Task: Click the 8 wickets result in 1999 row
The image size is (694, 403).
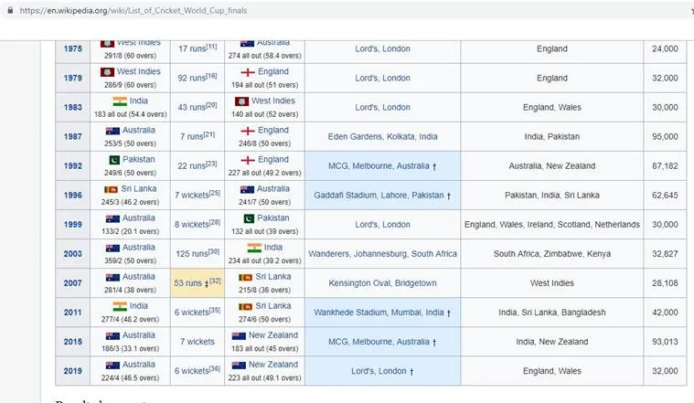Action: pos(198,224)
